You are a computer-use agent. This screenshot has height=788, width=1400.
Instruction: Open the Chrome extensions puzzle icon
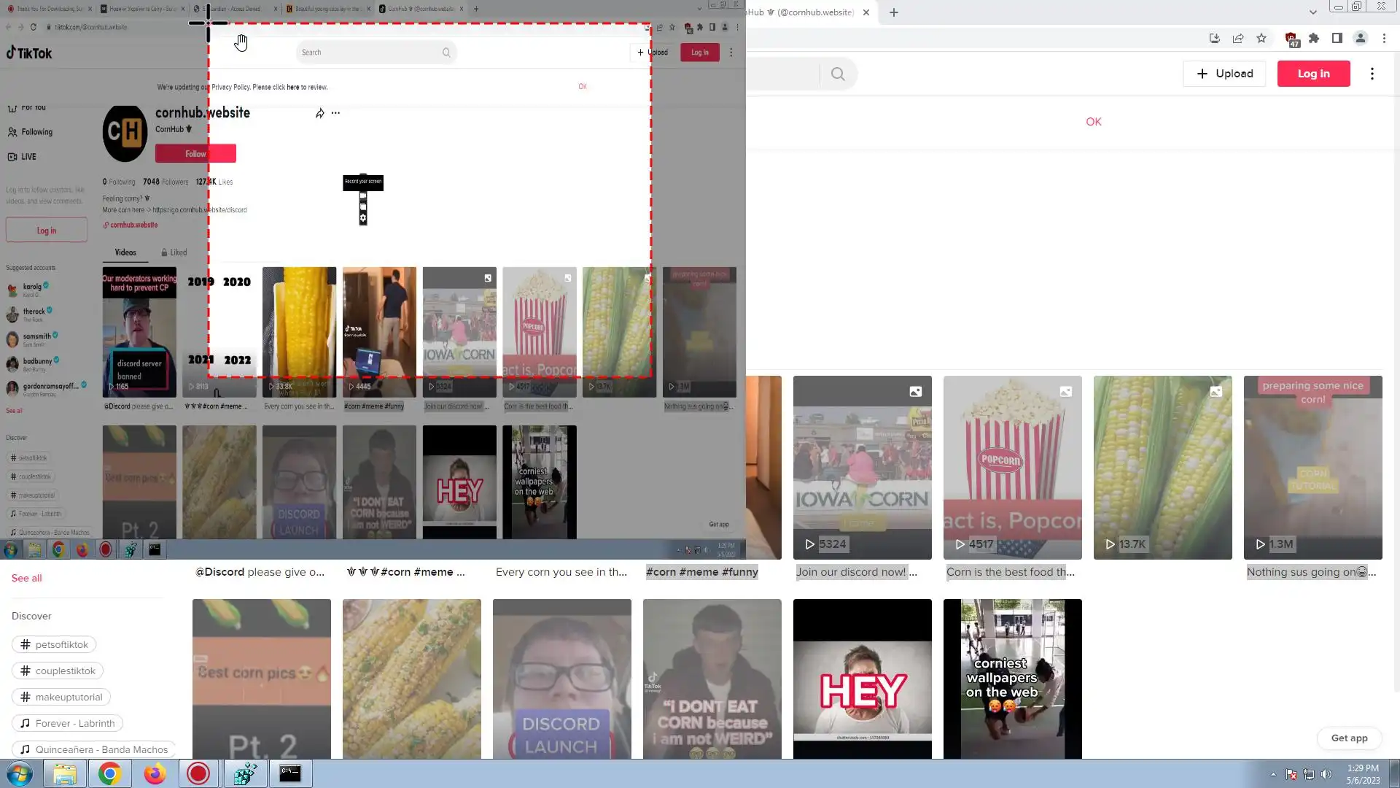(1314, 38)
